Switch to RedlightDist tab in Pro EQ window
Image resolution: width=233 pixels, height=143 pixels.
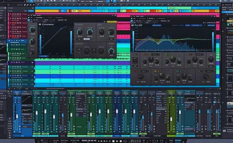(x=161, y=19)
